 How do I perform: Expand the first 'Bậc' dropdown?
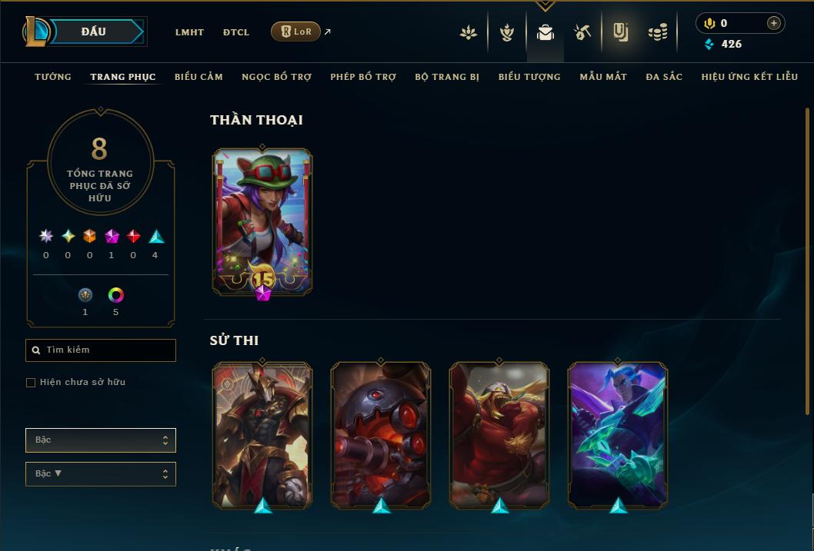pyautogui.click(x=101, y=440)
